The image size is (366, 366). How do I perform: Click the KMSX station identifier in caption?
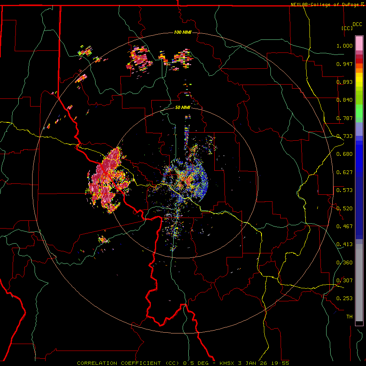(228, 363)
